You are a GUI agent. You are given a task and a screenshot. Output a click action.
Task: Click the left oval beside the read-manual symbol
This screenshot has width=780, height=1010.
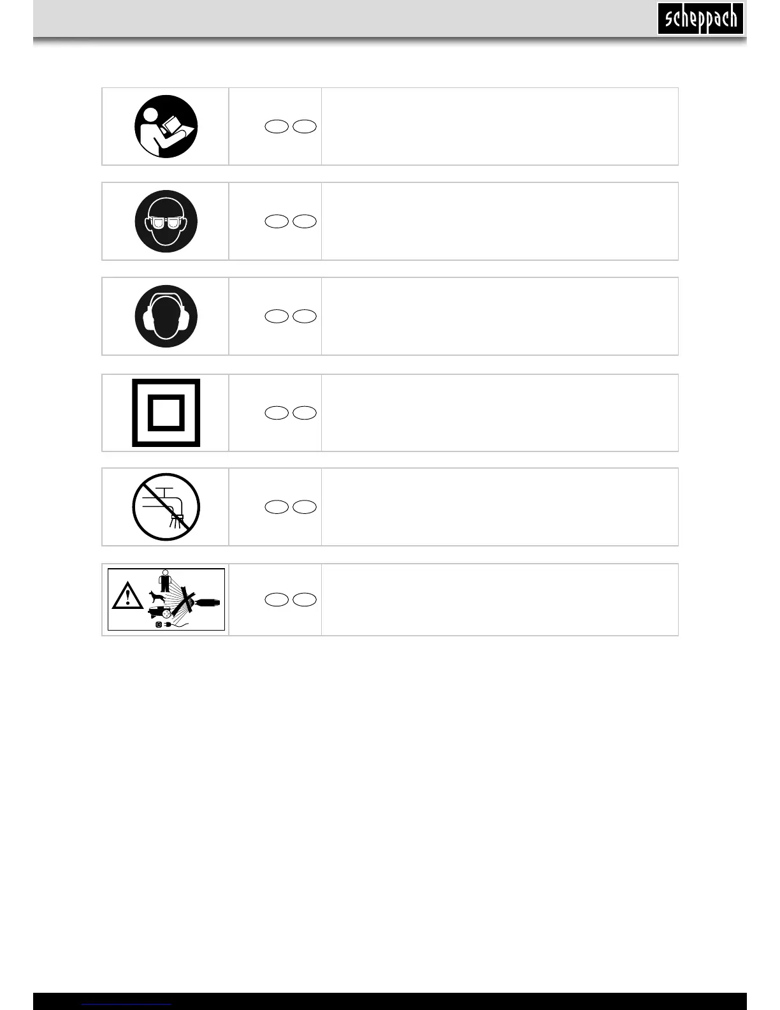(x=276, y=127)
